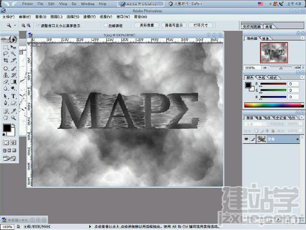Select the Pen tool

(x=6, y=103)
